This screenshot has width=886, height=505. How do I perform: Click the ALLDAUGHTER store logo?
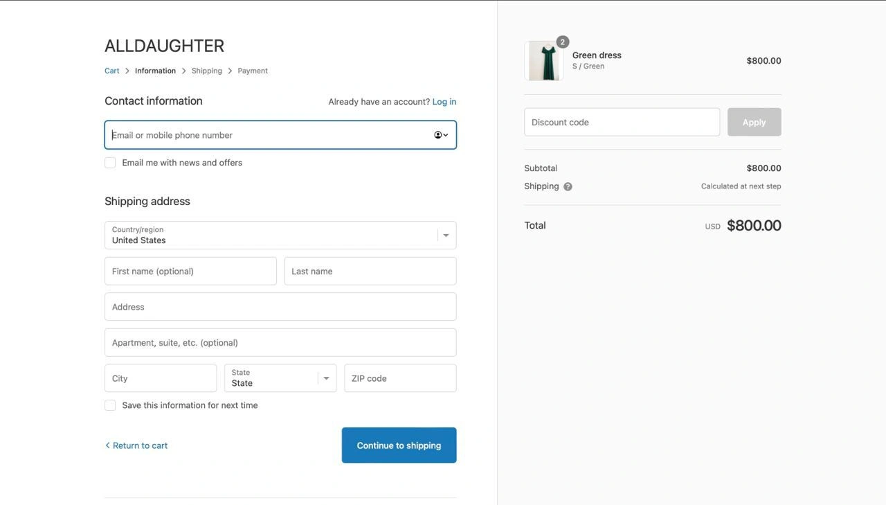164,46
